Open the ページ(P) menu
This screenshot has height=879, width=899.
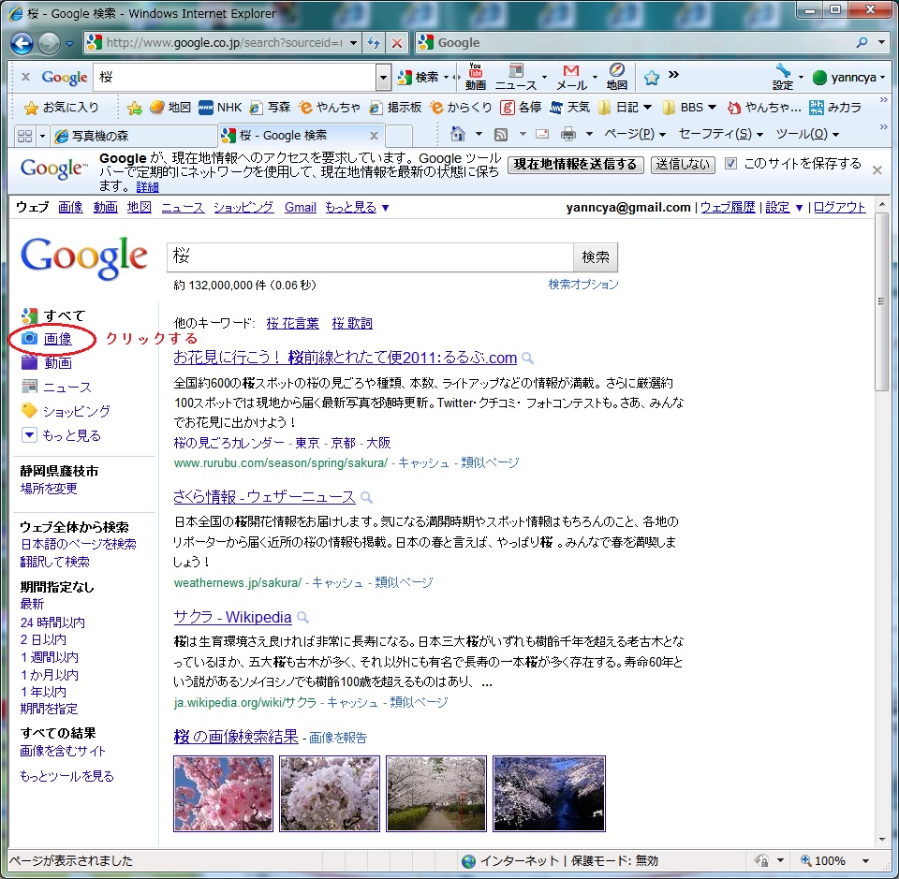tap(635, 134)
